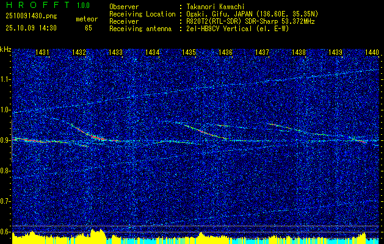
Task: Click time marker 1434
Action: (x=152, y=52)
